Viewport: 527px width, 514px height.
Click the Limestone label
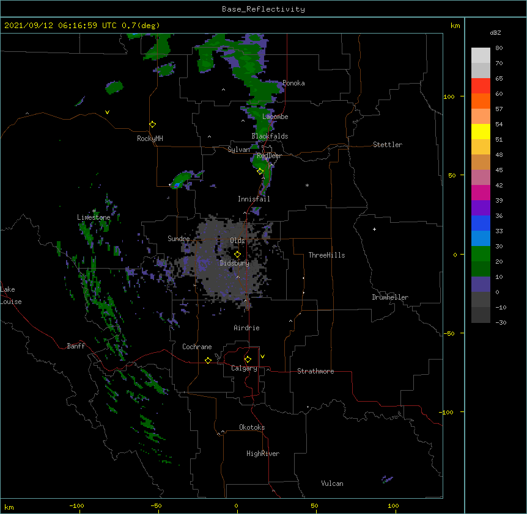point(94,217)
